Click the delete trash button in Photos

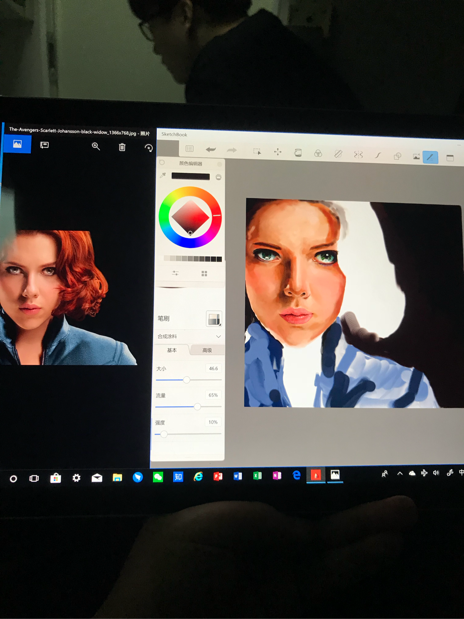click(122, 147)
